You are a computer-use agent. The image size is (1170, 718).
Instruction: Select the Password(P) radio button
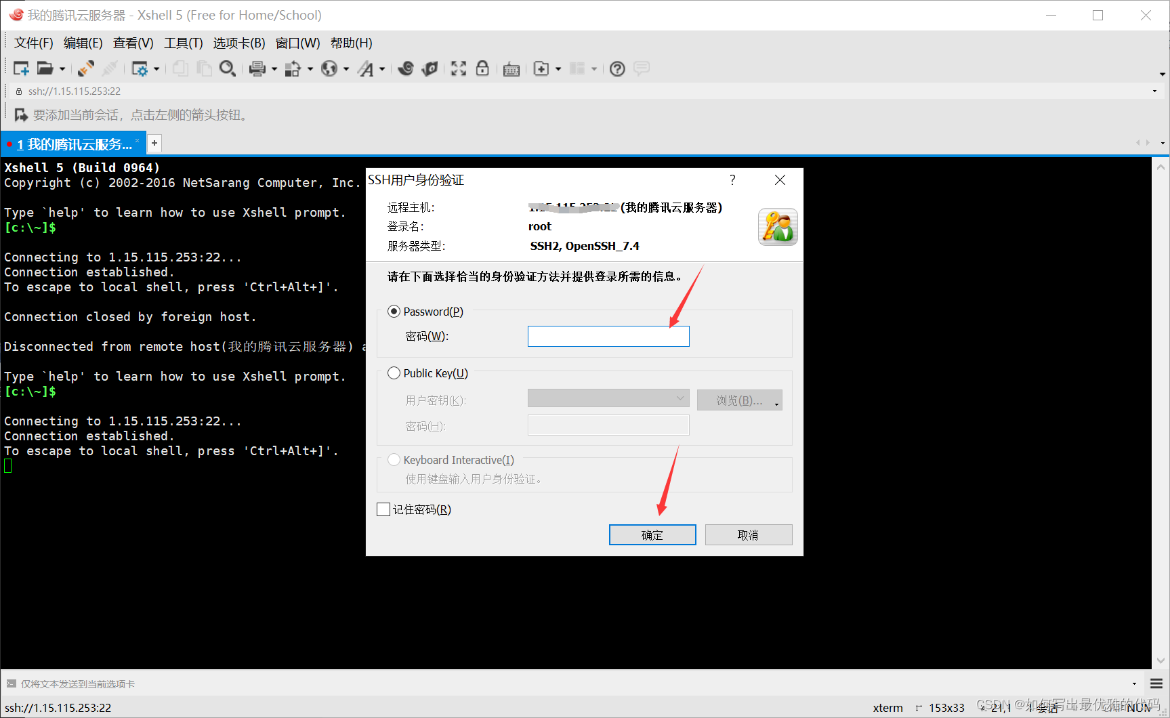(x=394, y=312)
